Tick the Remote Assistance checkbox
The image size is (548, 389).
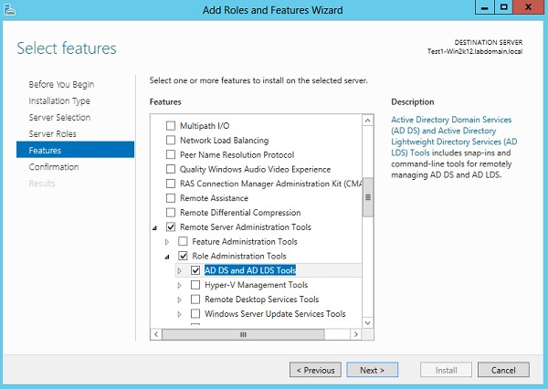point(170,198)
